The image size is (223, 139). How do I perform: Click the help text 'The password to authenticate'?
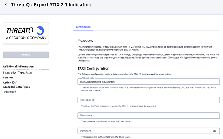click(x=106, y=137)
